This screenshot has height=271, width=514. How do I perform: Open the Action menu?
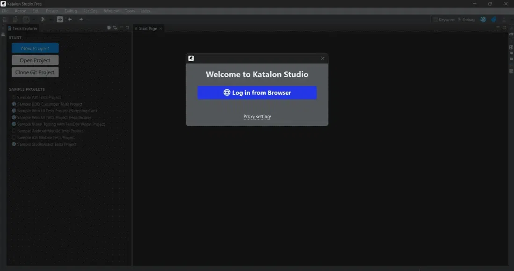(x=20, y=11)
